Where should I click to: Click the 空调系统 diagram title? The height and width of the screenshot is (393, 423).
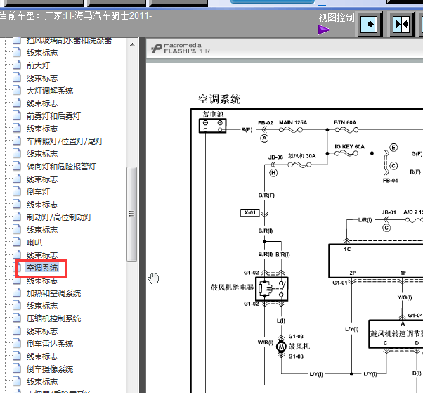coord(219,99)
